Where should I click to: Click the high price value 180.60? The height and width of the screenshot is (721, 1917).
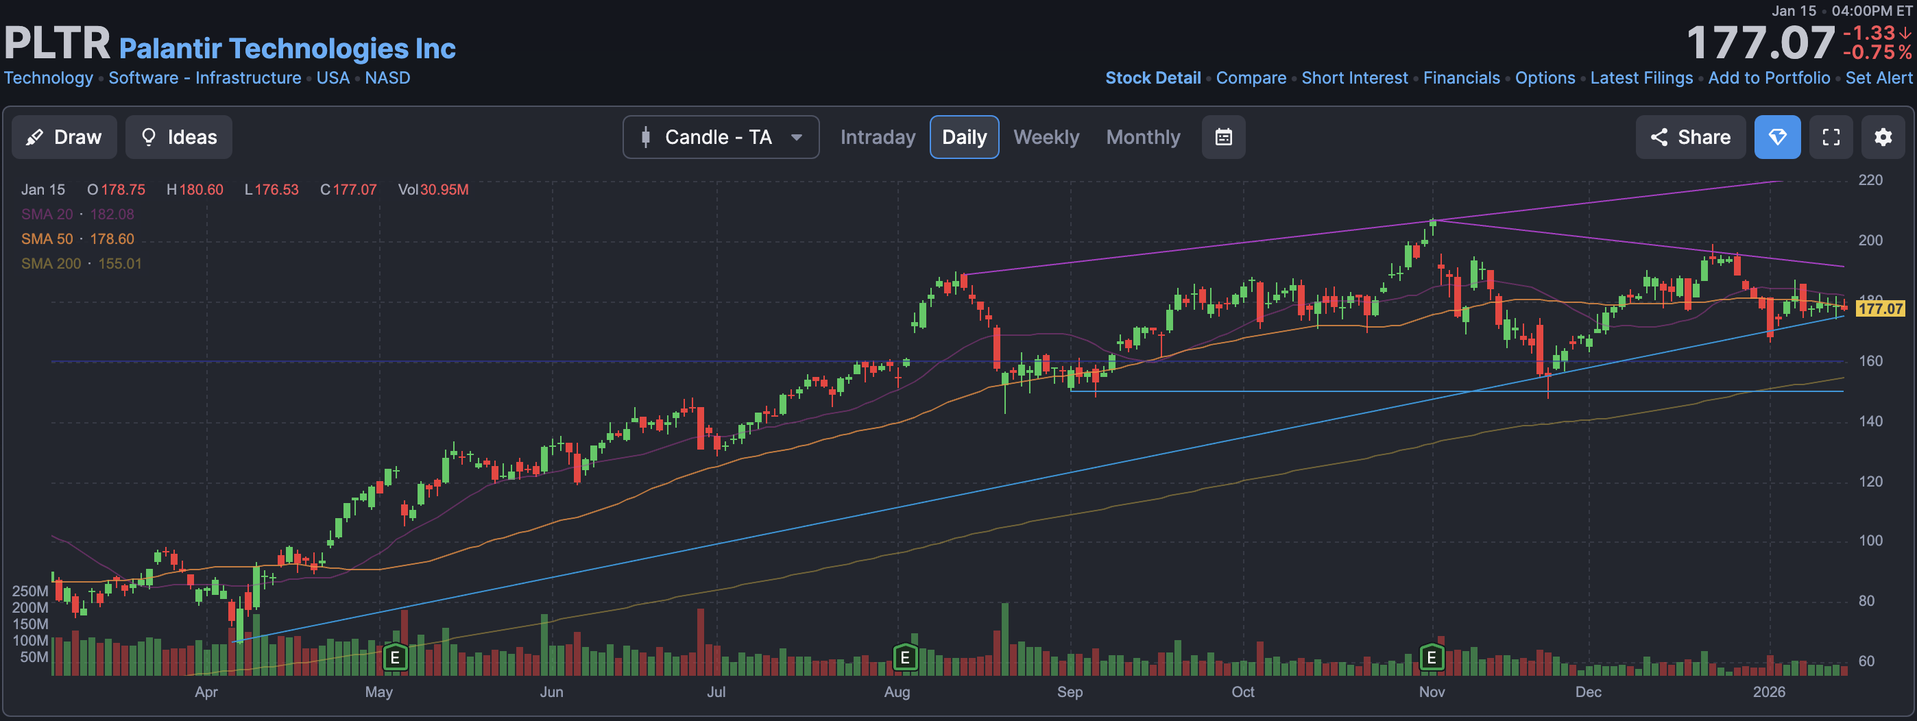201,190
